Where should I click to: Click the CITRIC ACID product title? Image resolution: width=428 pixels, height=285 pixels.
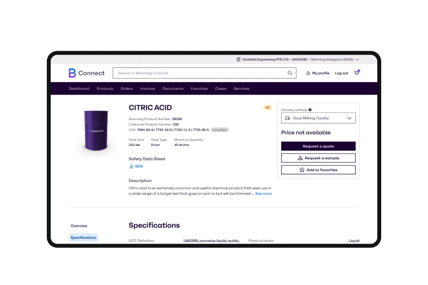click(x=150, y=108)
